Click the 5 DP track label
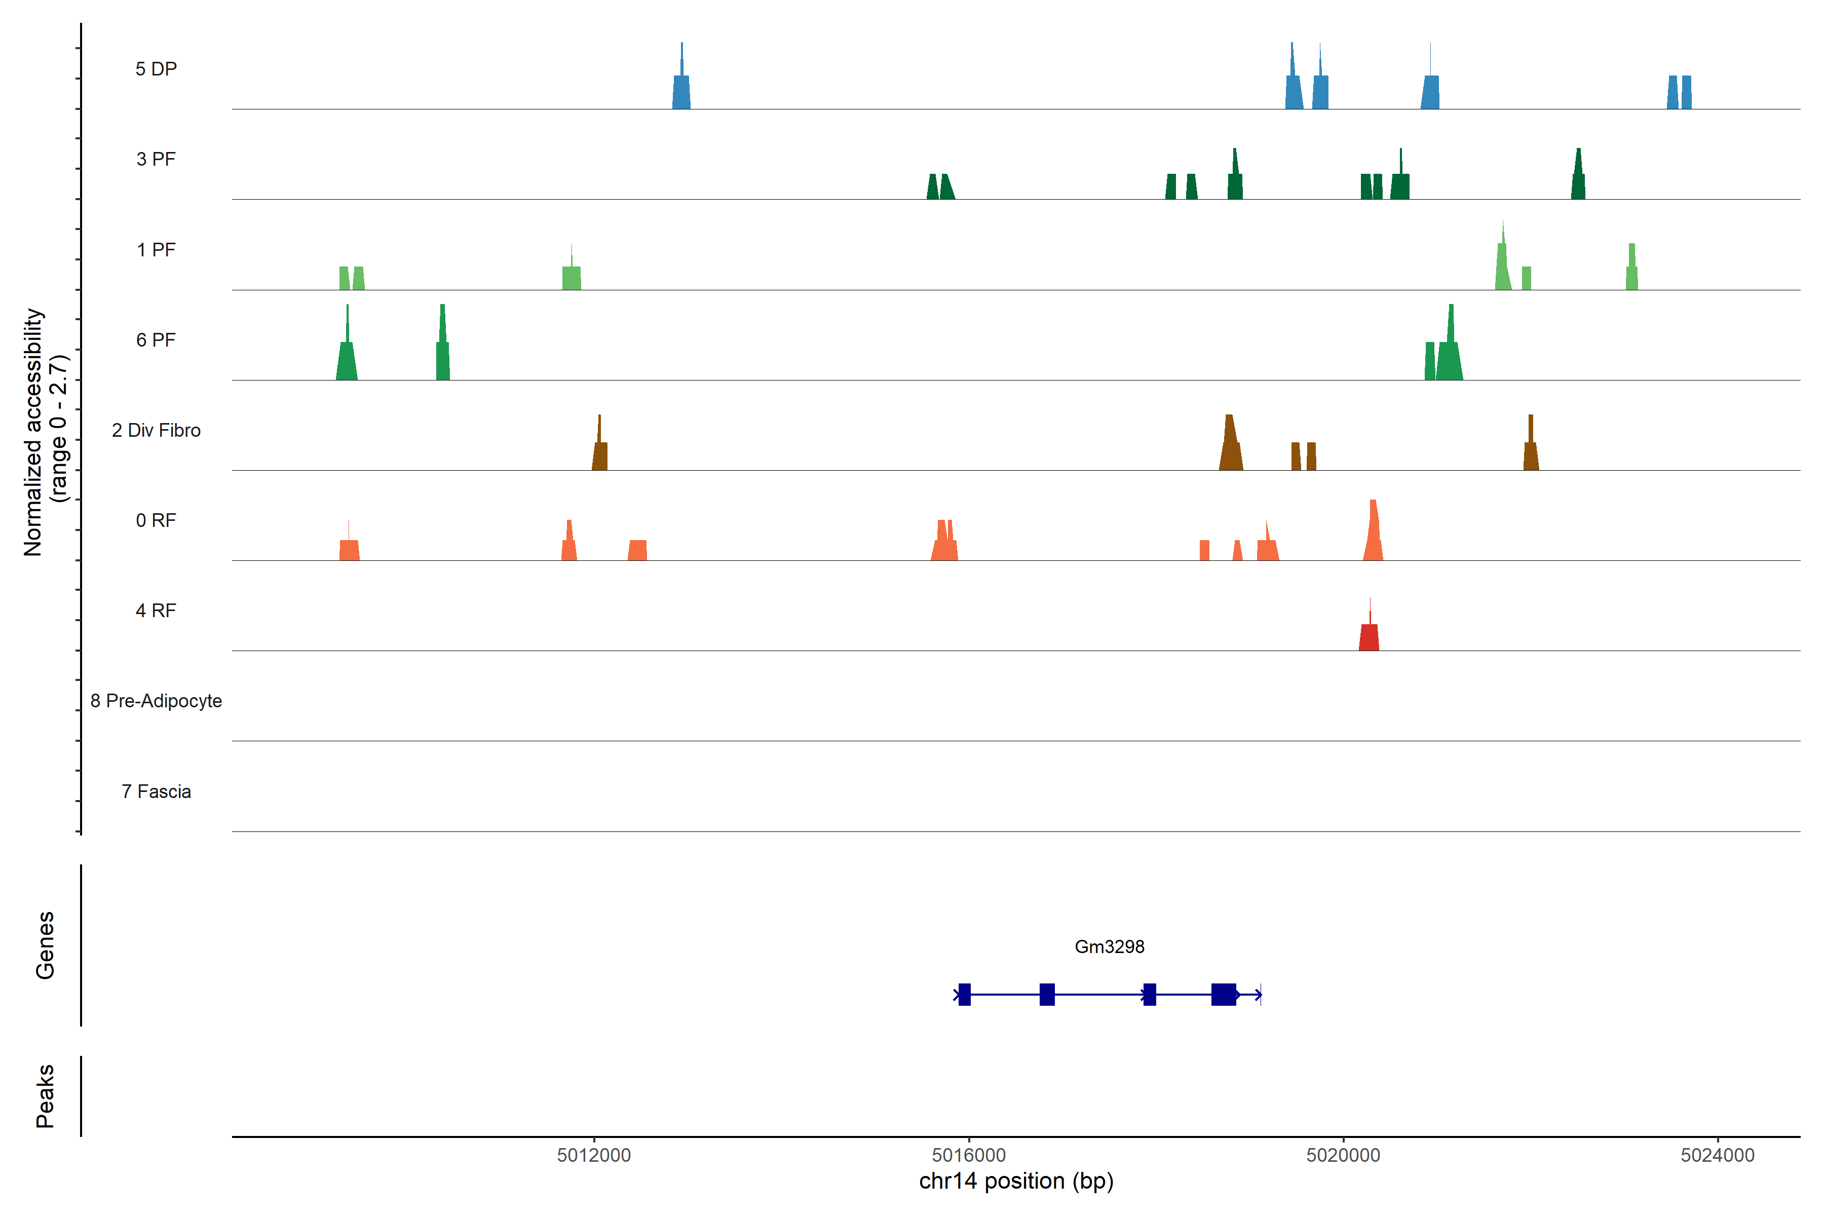This screenshot has width=1824, height=1216. (156, 69)
